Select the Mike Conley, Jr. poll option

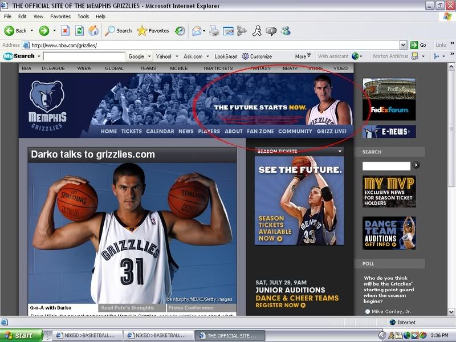coord(368,312)
